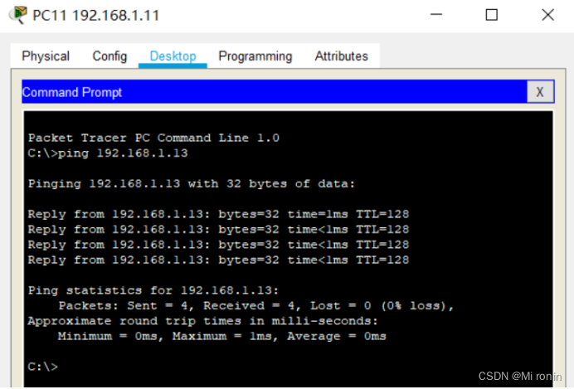Screen dimensions: 574x389
Task: Click the 'ping 192.168.1.13' command line
Action: 108,153
